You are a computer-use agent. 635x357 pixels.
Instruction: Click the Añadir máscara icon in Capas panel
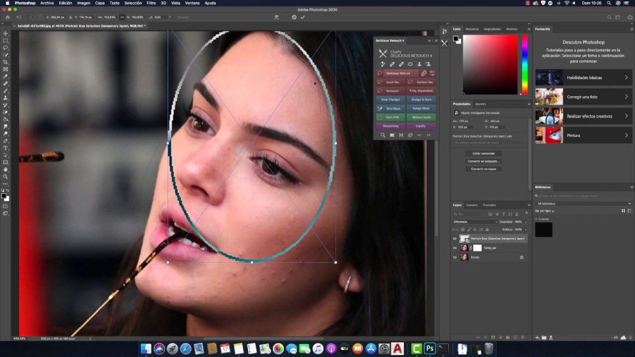[x=493, y=337]
